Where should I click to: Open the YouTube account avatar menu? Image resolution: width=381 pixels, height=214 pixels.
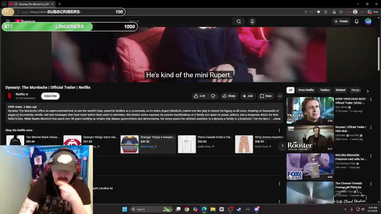(368, 21)
